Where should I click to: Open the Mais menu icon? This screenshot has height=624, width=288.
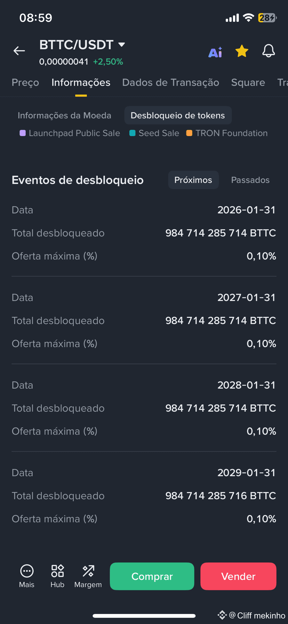click(27, 571)
